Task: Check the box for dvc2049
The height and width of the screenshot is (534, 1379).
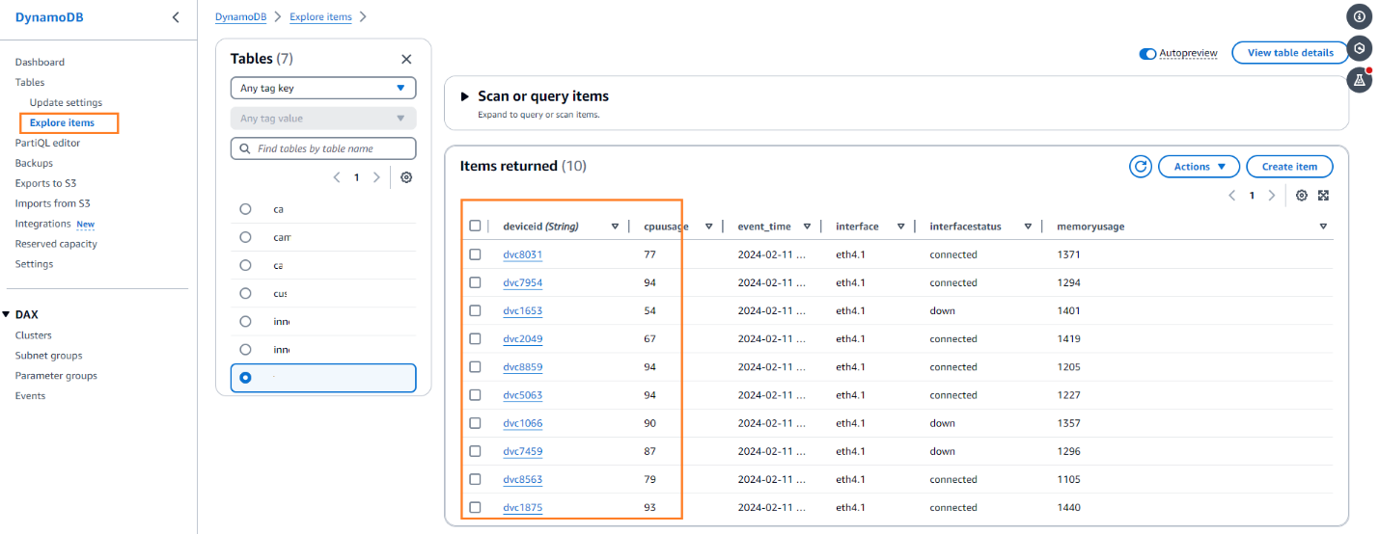Action: click(475, 338)
